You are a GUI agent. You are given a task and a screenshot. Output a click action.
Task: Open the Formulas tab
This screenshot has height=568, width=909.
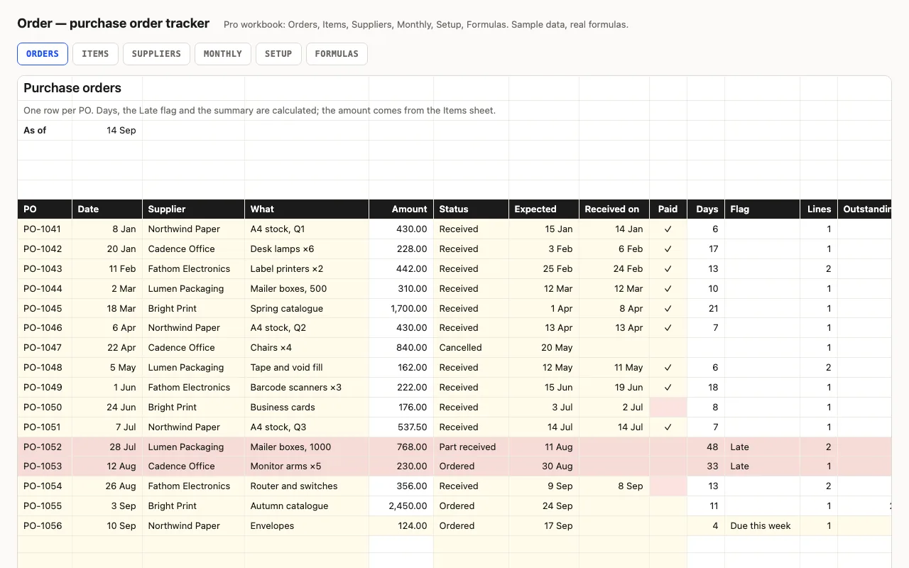(337, 54)
